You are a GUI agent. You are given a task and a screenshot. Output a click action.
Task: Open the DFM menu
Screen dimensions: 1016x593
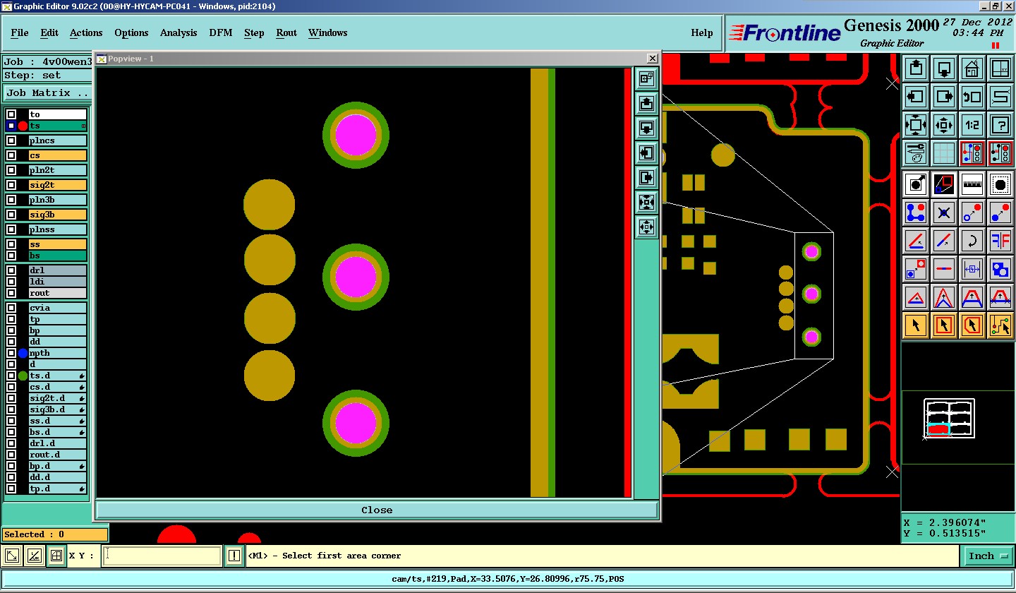[221, 32]
